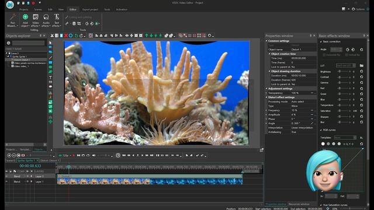Open Options in the top right
The image size is (374, 210).
(x=358, y=9)
